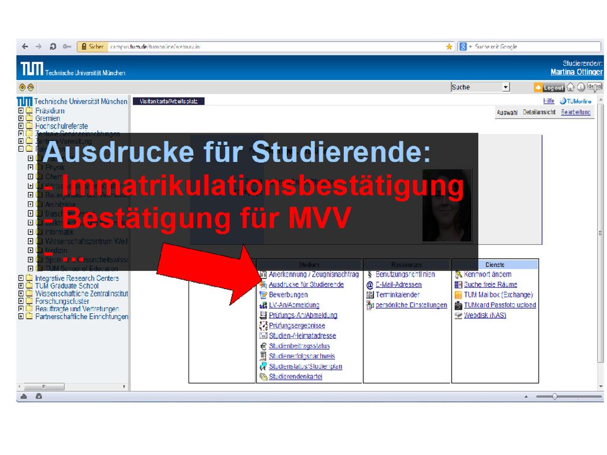Expand the Wissenschaftliche Zentralinstitut node
This screenshot has width=607, height=455.
pos(21,293)
